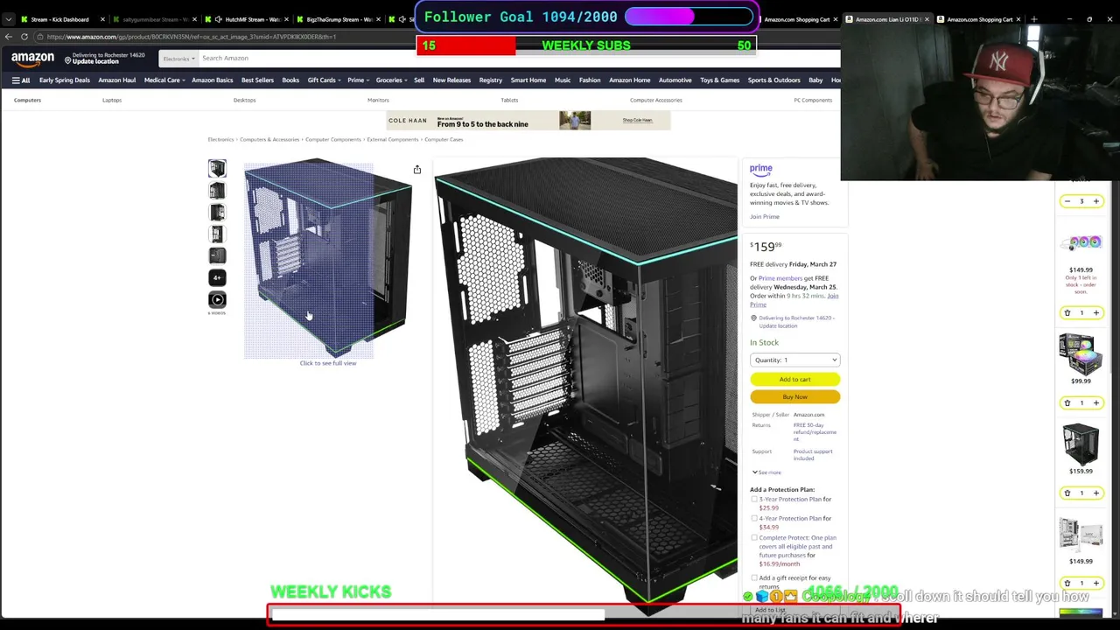The image size is (1120, 630).
Task: Open the Toys & Games nav item
Action: [719, 80]
